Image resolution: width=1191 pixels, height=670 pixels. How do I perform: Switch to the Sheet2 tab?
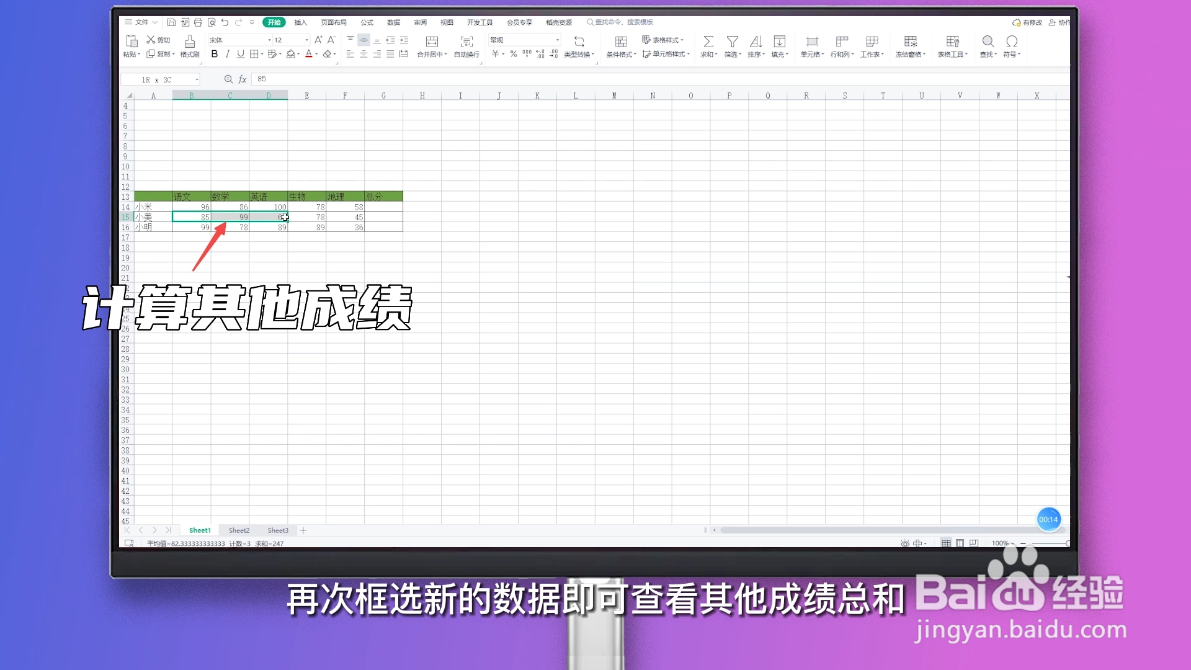[x=238, y=530]
